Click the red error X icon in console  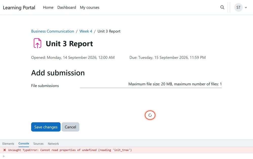(5, 150)
